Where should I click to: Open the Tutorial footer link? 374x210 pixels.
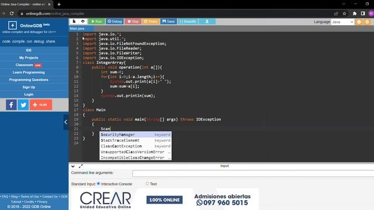16,202
